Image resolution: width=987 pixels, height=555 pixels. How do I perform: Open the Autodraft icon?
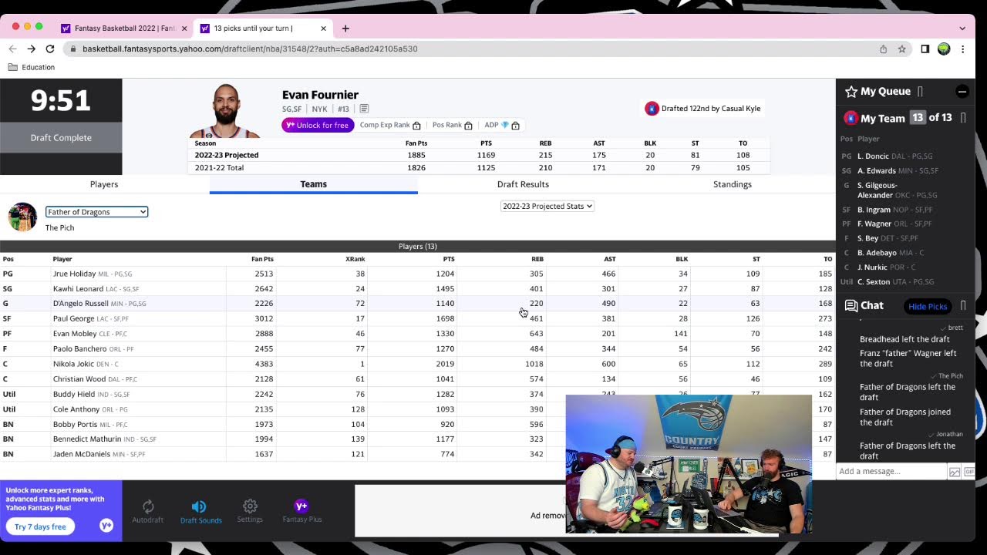pyautogui.click(x=148, y=507)
